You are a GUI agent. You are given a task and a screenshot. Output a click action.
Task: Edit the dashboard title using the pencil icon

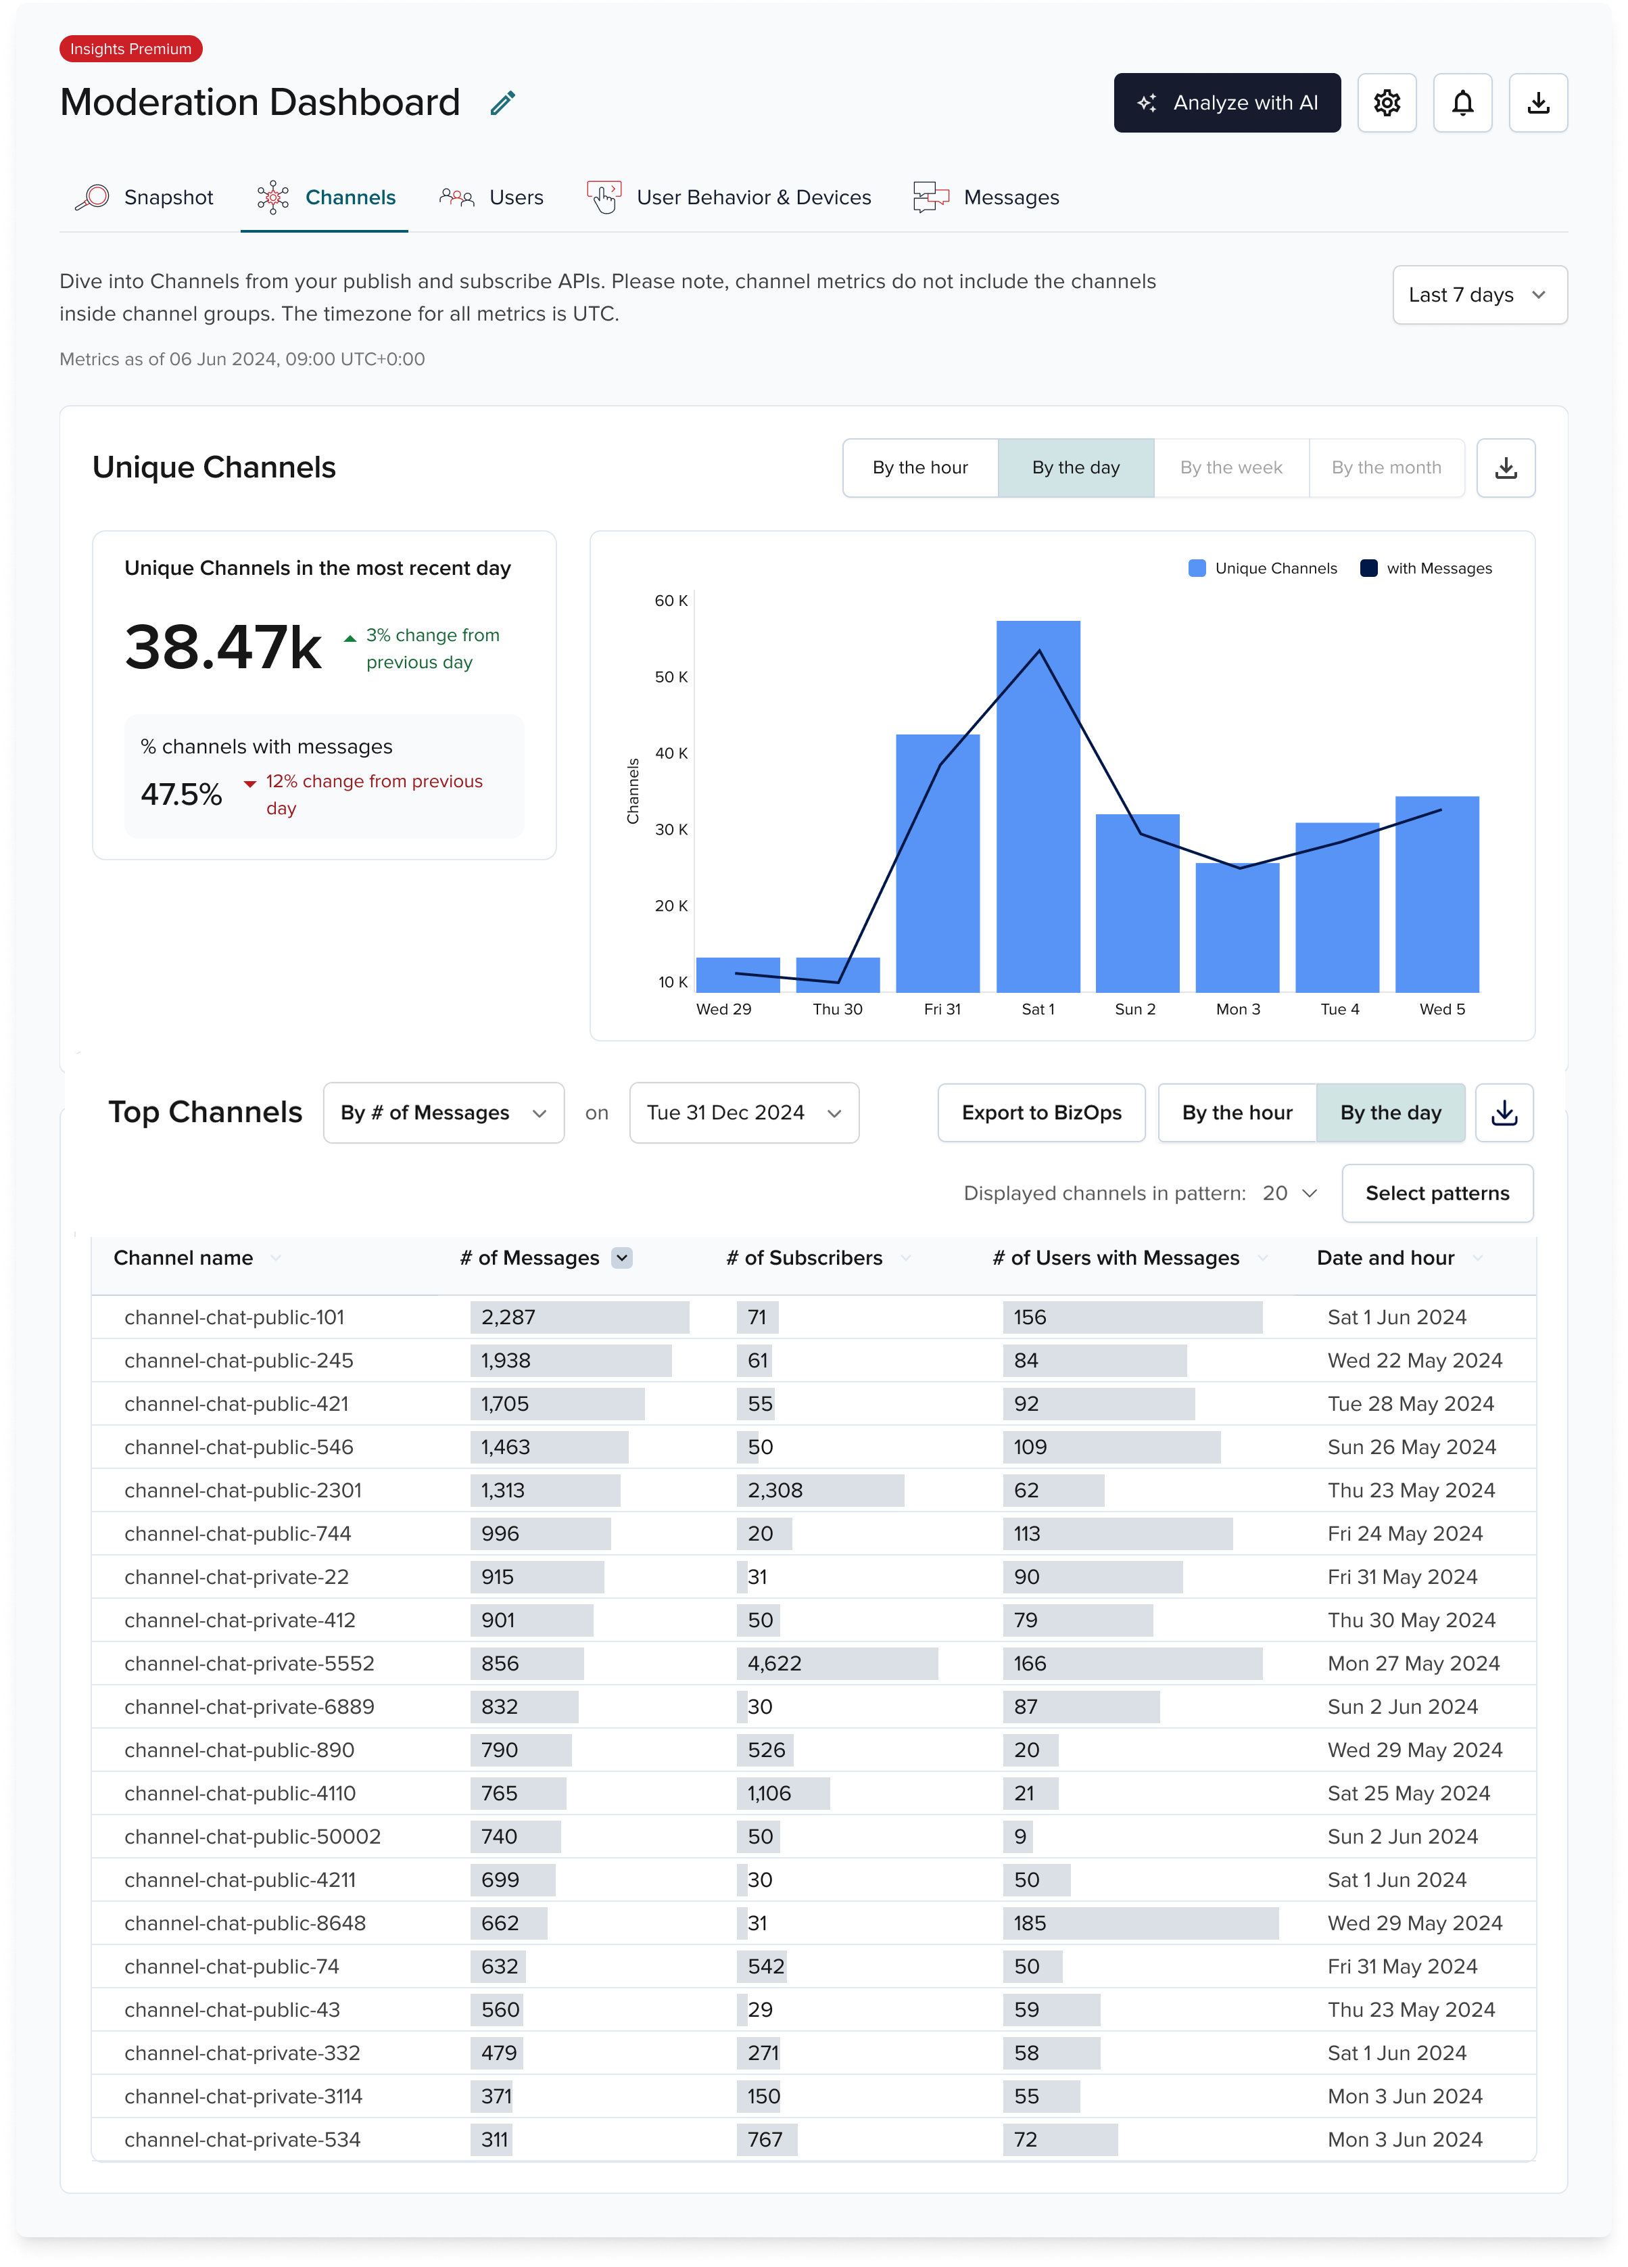[x=502, y=102]
